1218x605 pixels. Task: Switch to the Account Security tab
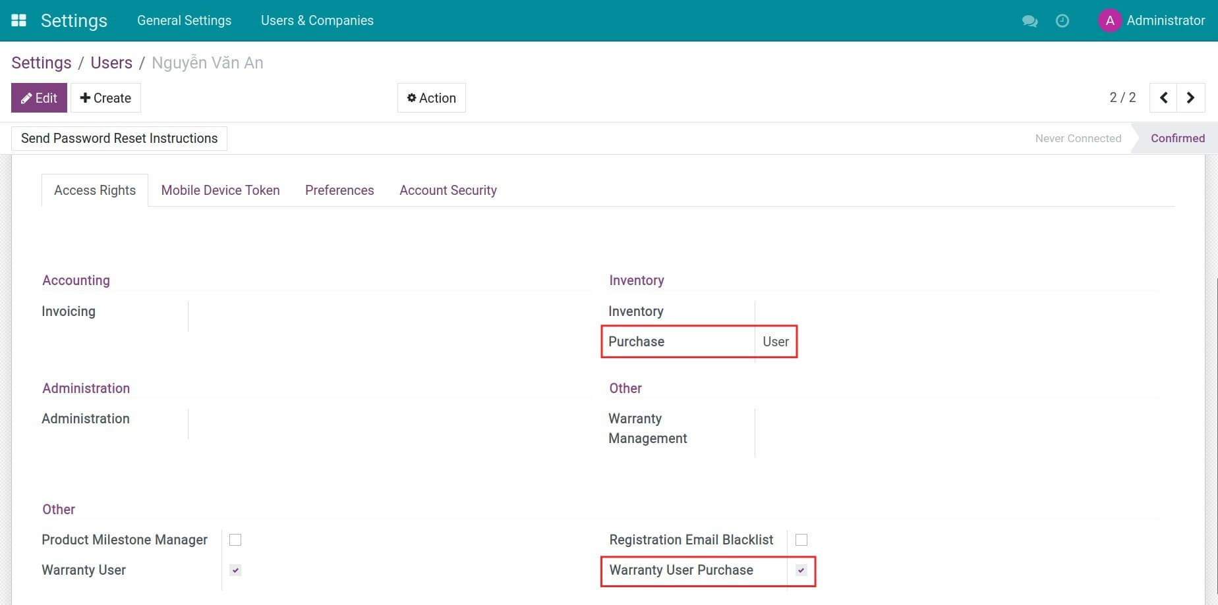point(448,190)
